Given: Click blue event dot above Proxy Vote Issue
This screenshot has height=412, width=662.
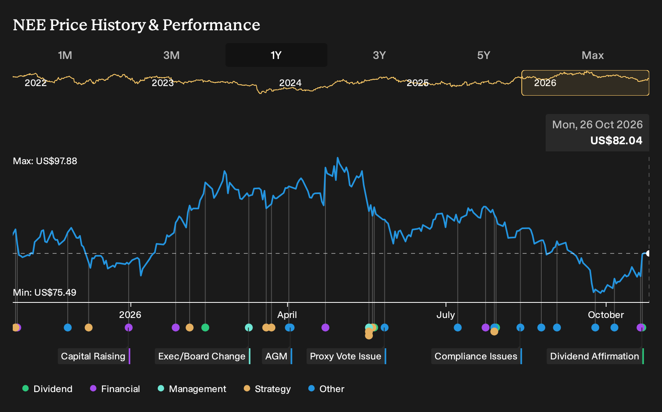Looking at the screenshot, I should click(384, 328).
